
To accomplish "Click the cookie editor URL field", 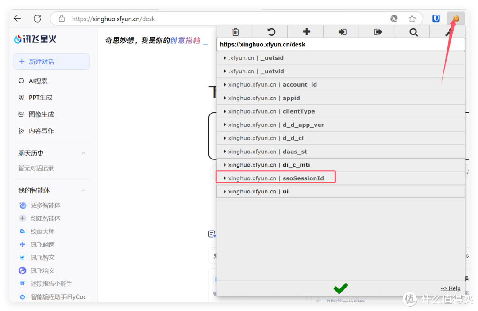I will pos(340,45).
